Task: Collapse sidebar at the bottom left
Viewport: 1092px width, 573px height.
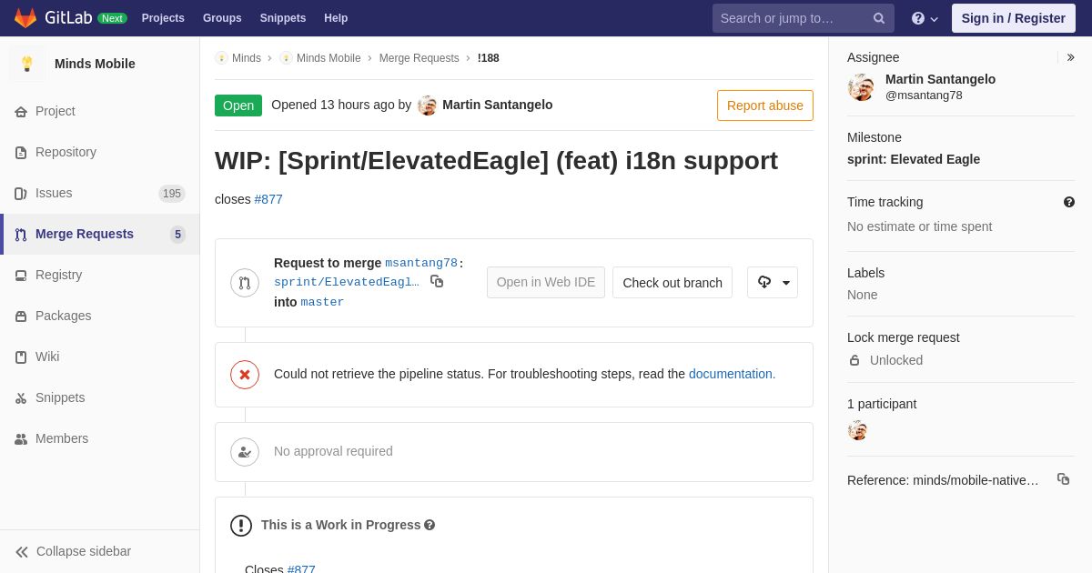Action: point(73,551)
